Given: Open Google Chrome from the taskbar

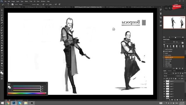Looking at the screenshot, I should coord(8,103).
